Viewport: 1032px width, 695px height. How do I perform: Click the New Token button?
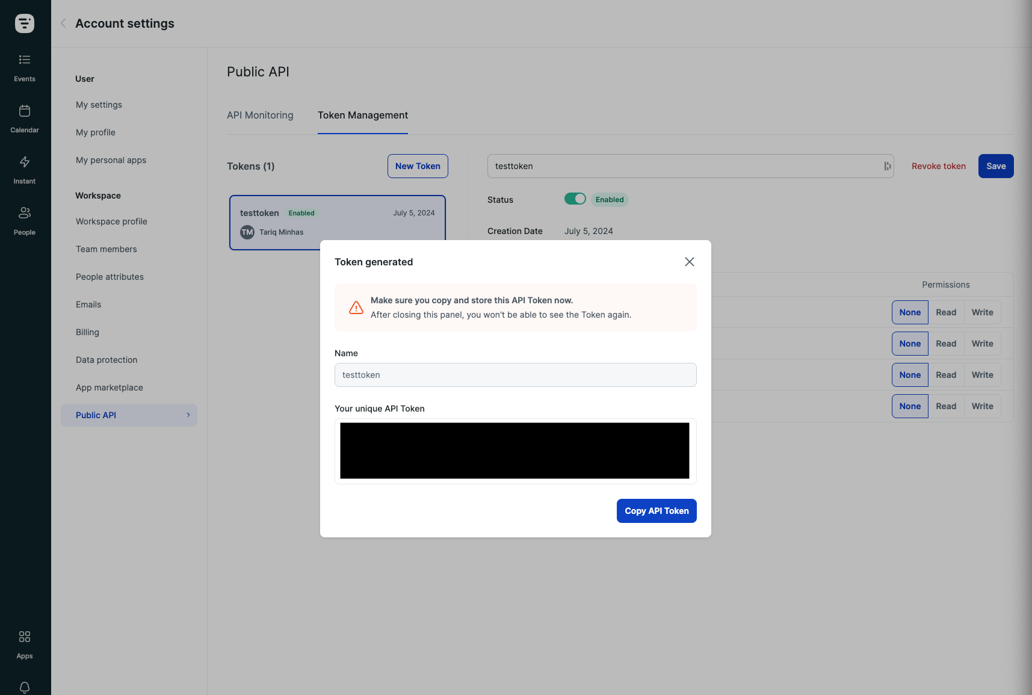point(418,166)
